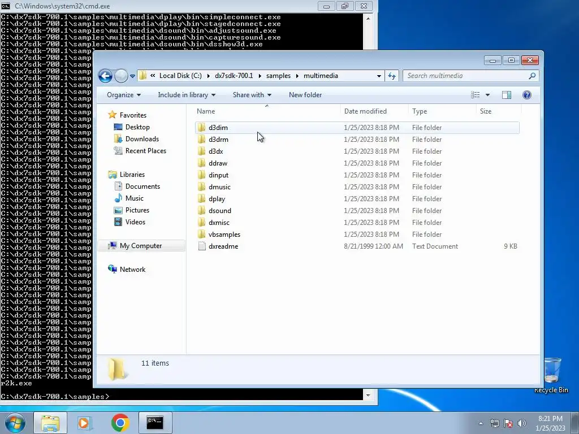The height and width of the screenshot is (434, 579).
Task: Click the search magnifier icon
Action: point(532,76)
